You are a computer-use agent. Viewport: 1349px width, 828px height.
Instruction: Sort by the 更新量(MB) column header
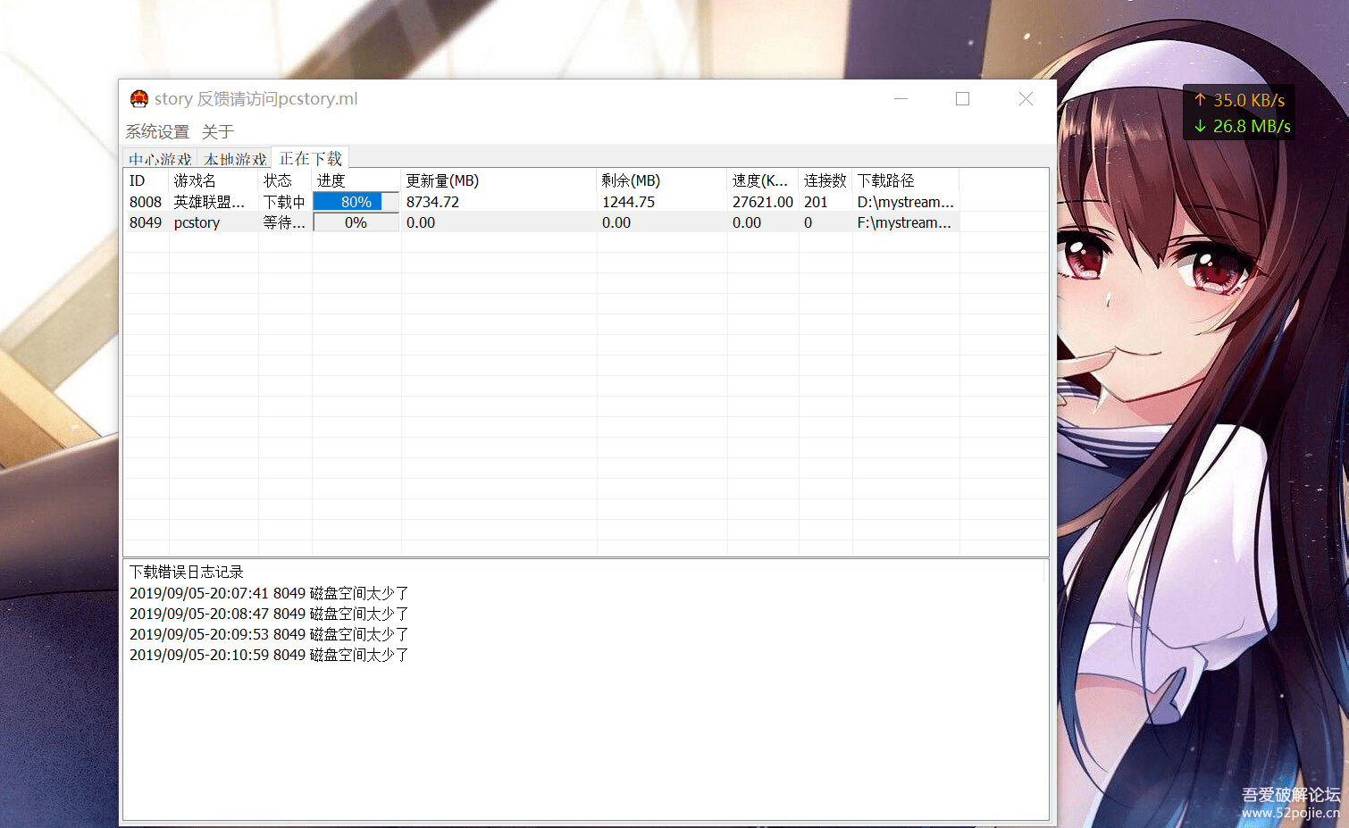499,180
